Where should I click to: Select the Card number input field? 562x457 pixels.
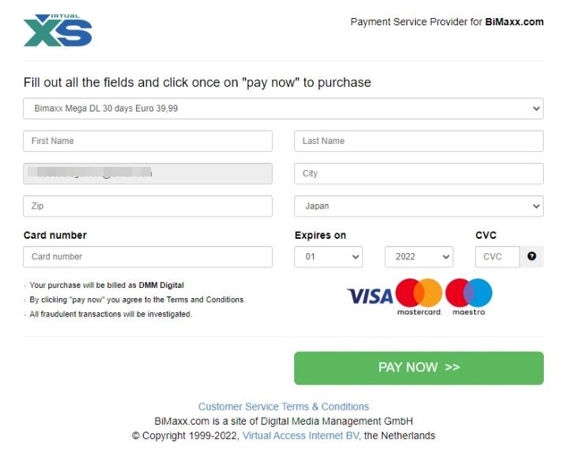click(148, 257)
